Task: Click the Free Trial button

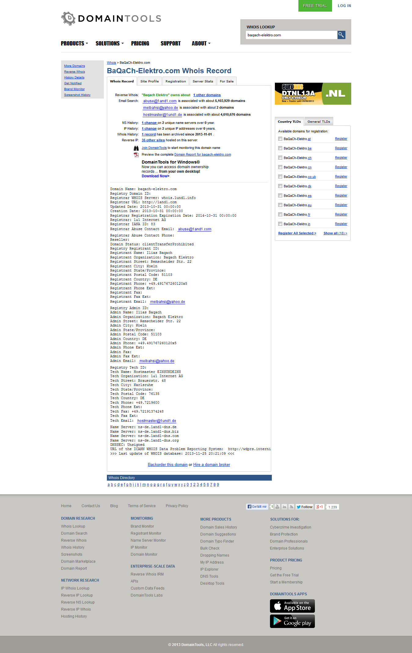Action: point(315,6)
